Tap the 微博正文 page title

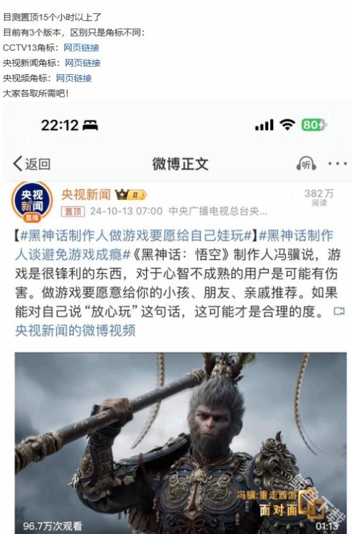coord(180,164)
